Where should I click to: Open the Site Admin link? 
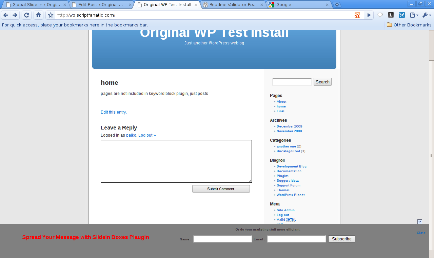pos(285,210)
